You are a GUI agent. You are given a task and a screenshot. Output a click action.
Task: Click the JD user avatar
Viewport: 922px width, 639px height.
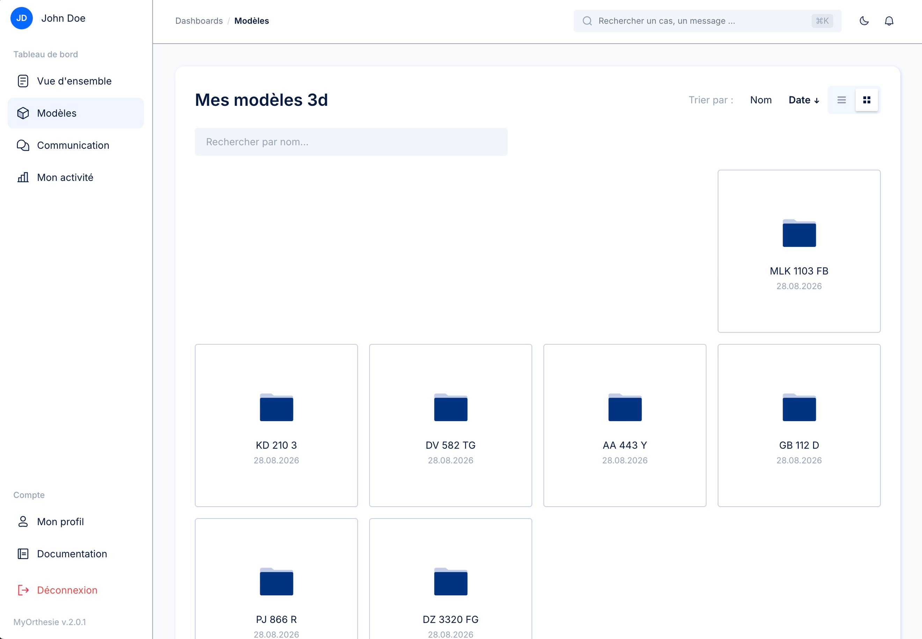pos(22,19)
